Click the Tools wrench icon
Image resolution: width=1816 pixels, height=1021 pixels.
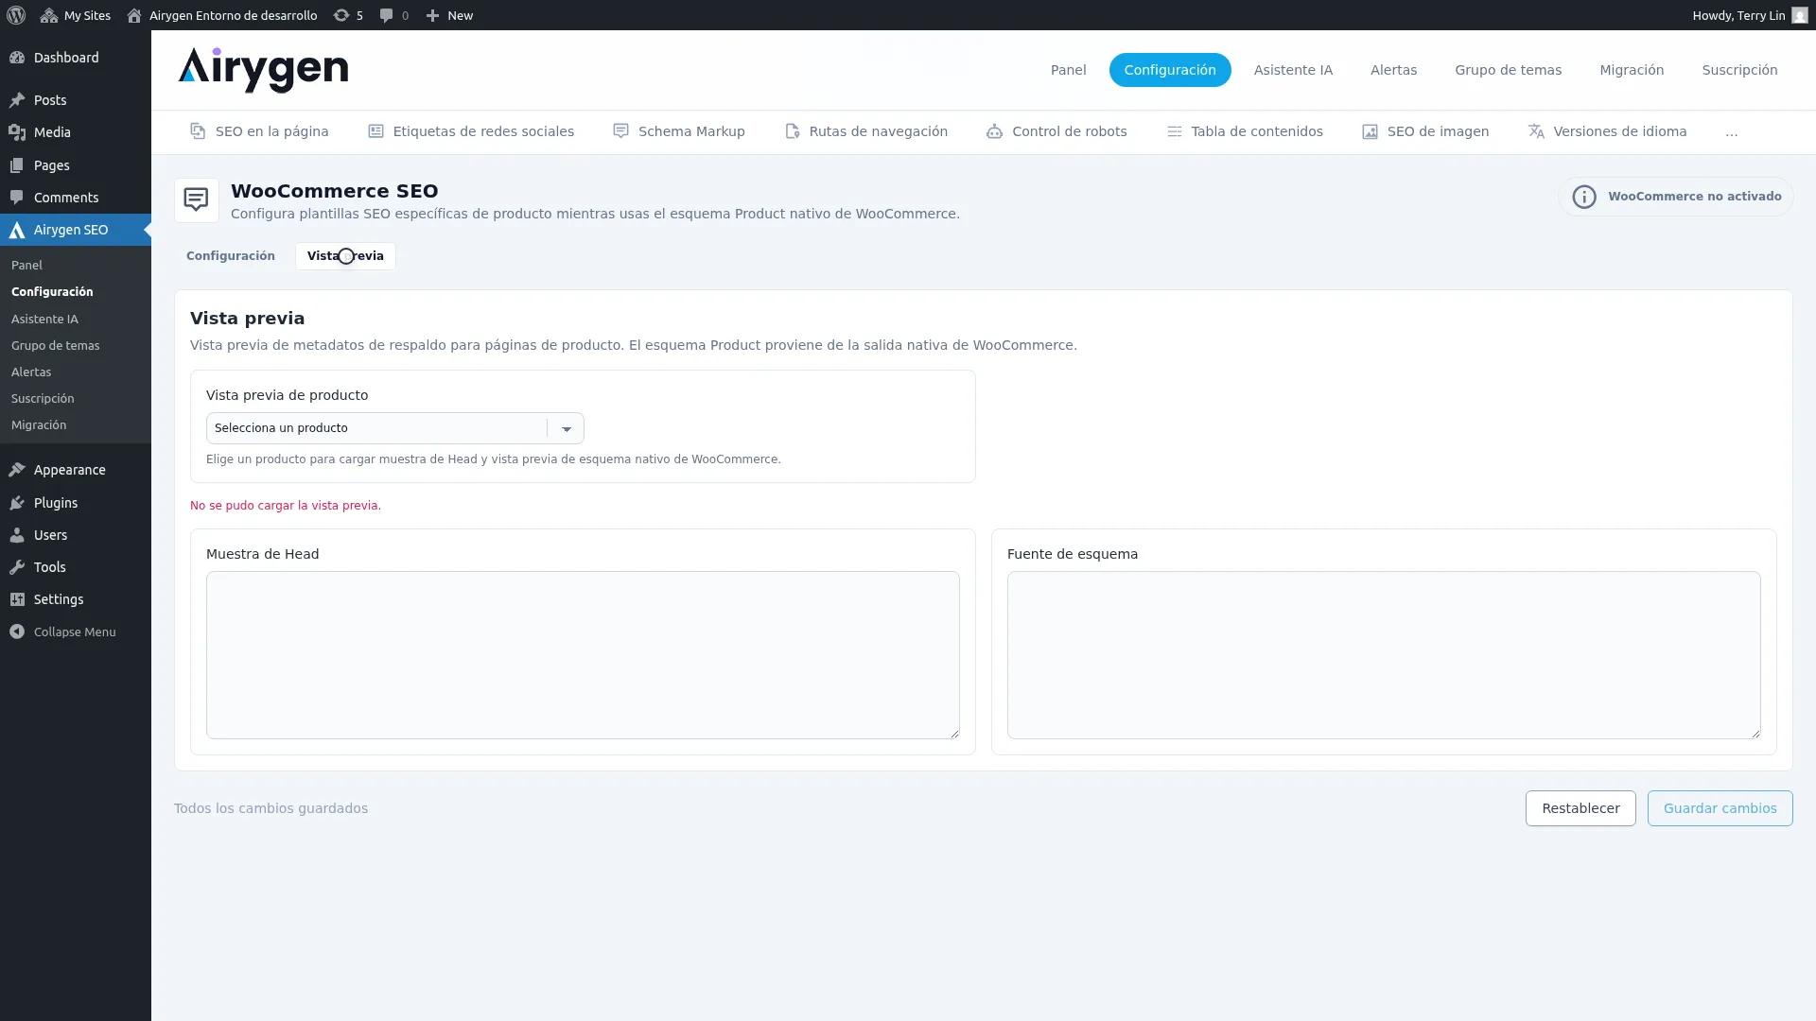pos(17,567)
